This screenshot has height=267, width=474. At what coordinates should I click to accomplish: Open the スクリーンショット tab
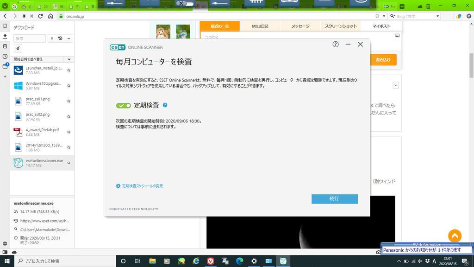tap(341, 26)
